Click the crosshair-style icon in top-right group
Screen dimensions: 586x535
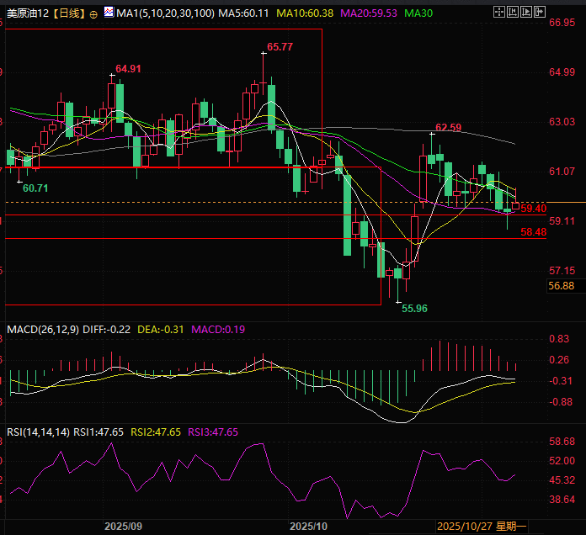(500, 13)
